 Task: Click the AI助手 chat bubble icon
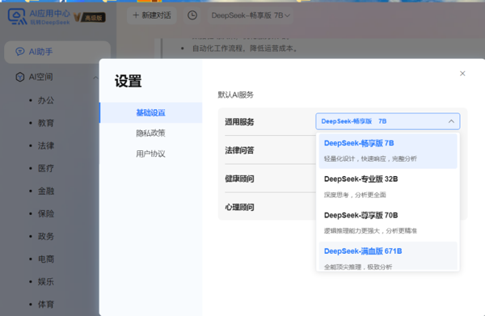tap(20, 52)
